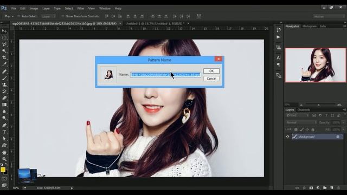Select the Magic Wand tool
The height and width of the screenshot is (195, 347).
[x=4, y=51]
